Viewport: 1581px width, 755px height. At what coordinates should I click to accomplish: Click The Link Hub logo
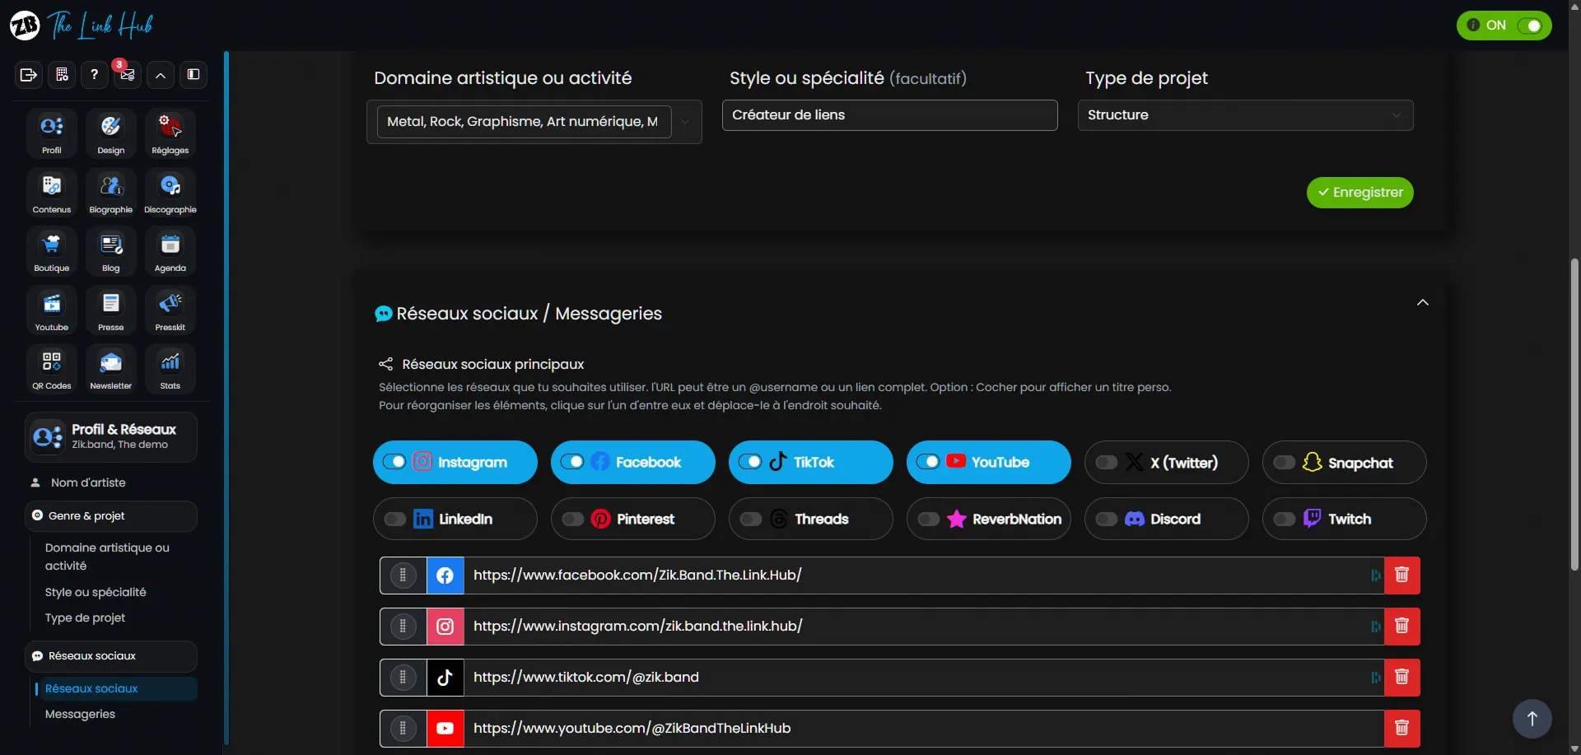(x=82, y=26)
